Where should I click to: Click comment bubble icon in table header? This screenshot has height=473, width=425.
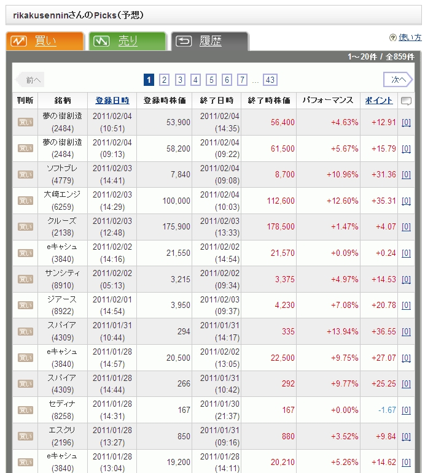coord(406,101)
